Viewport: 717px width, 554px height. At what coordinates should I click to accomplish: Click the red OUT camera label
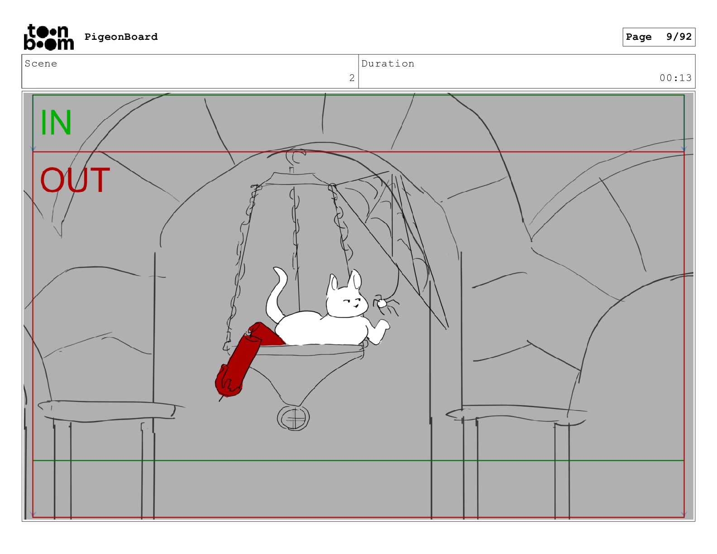[x=75, y=180]
